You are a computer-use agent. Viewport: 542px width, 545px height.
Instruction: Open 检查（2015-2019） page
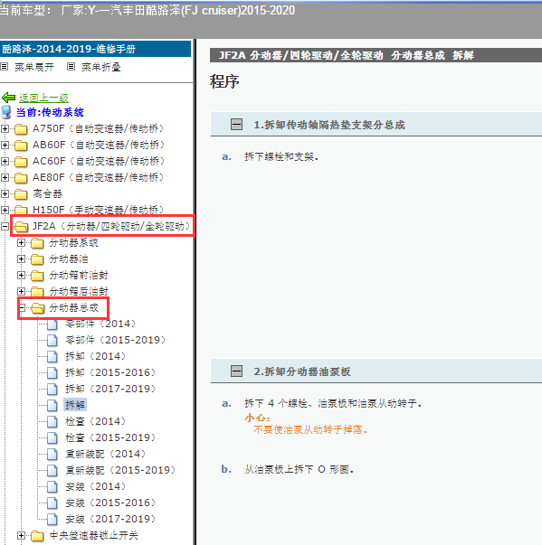tap(110, 437)
